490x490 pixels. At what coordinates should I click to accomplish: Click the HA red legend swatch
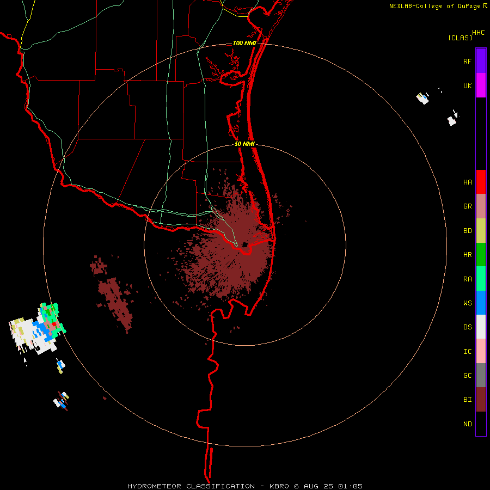(x=481, y=182)
